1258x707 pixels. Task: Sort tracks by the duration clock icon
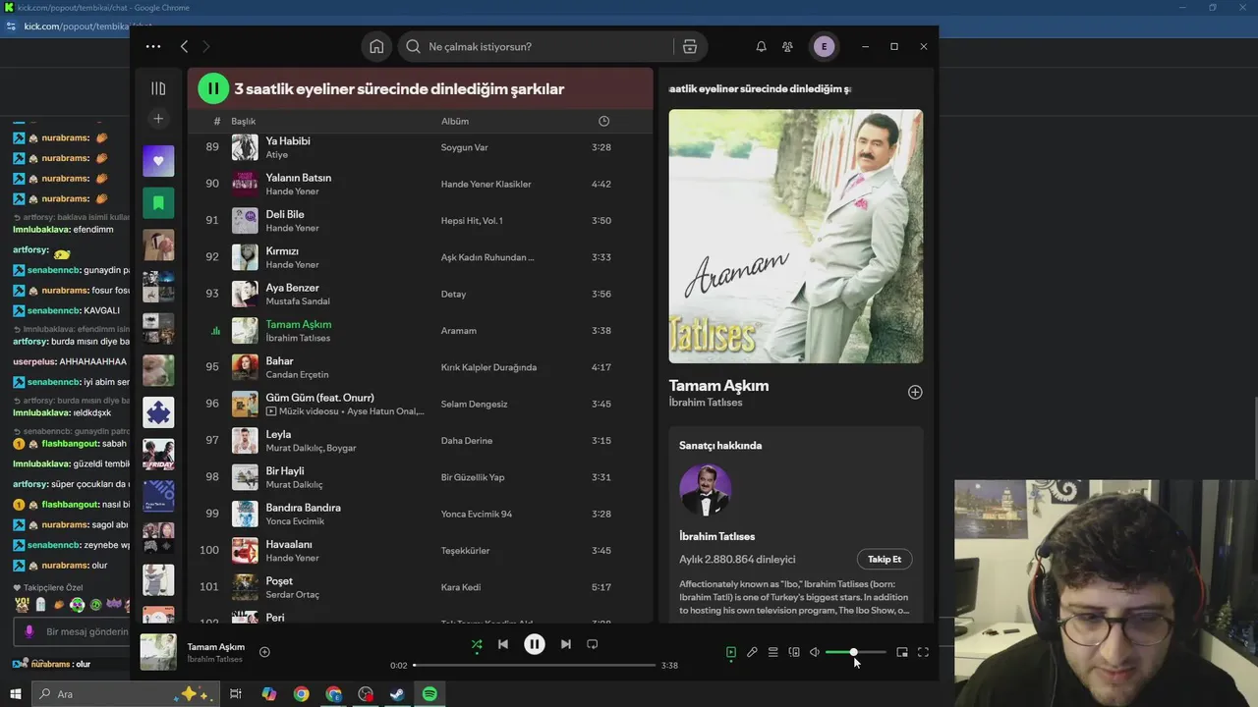click(603, 121)
